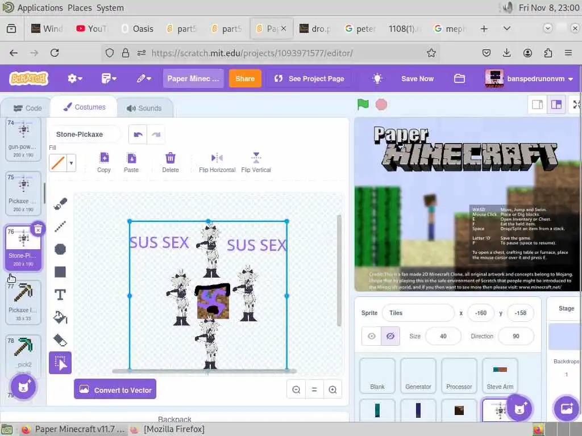This screenshot has width=582, height=436.
Task: Select the Text tool
Action: point(60,295)
